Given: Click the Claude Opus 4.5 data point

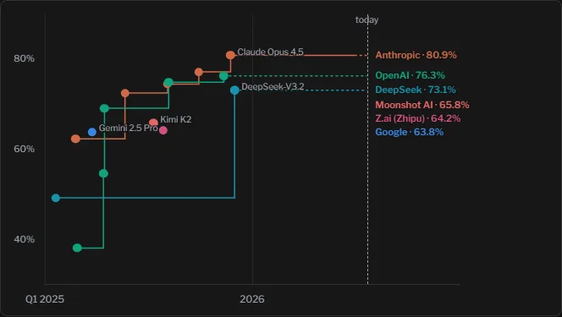Looking at the screenshot, I should click(230, 55).
